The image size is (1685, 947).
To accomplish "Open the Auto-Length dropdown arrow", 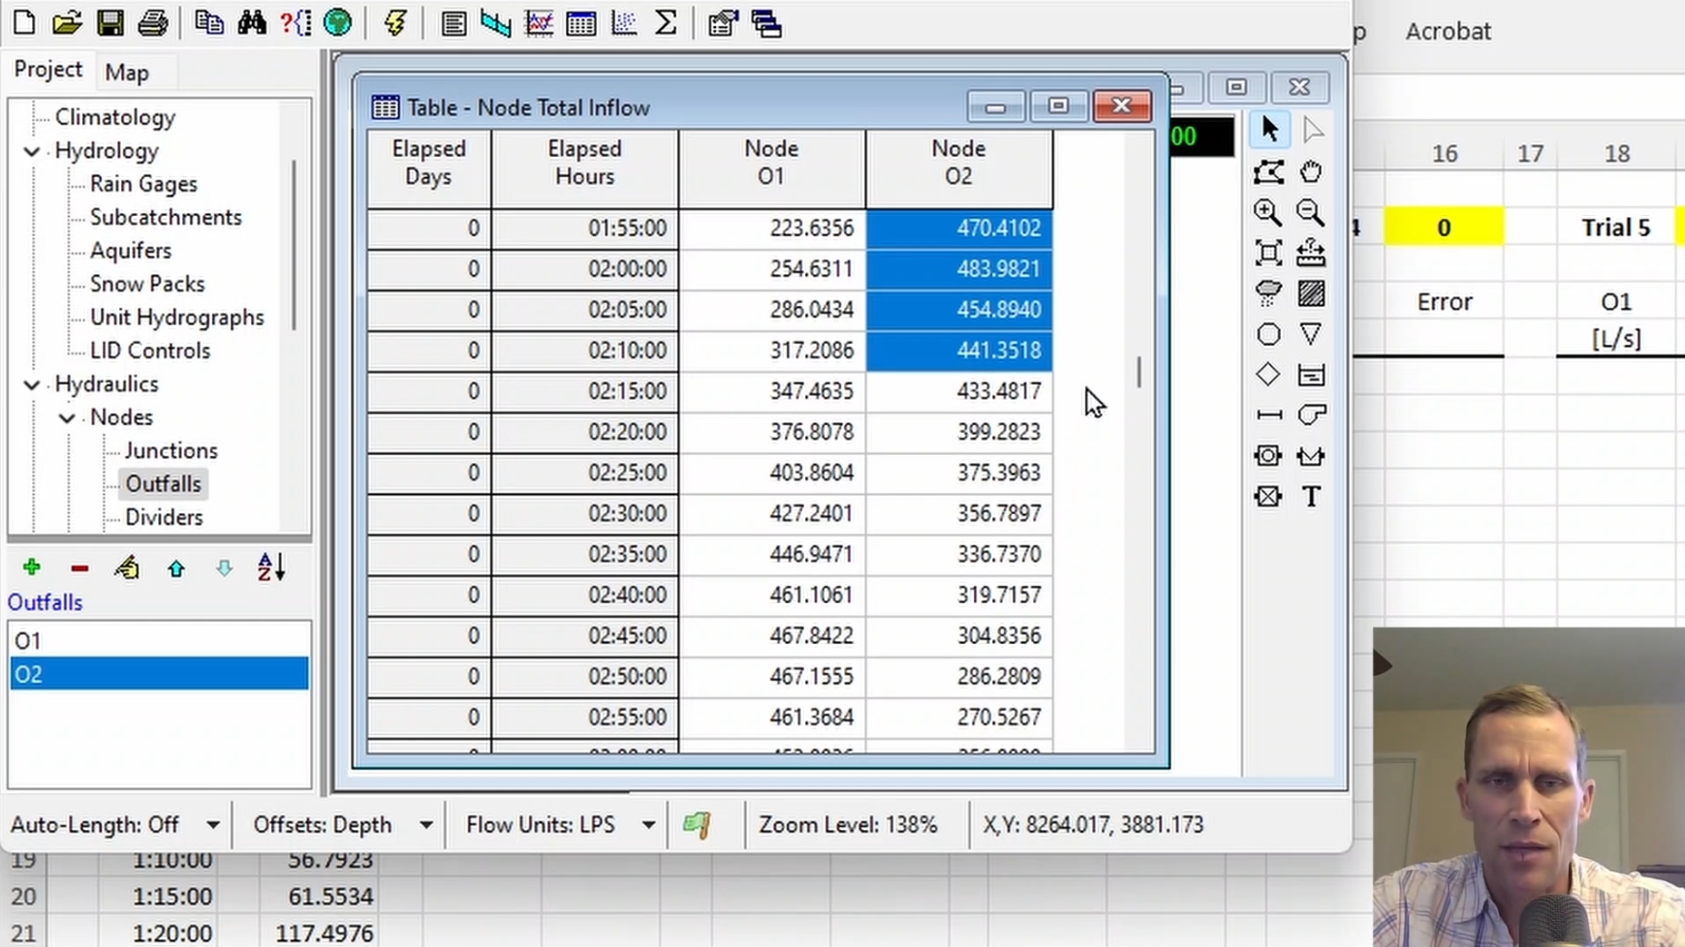I will point(212,825).
